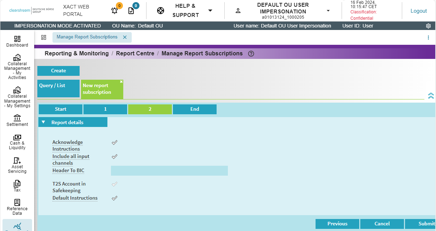The width and height of the screenshot is (436, 231).
Task: Click the Previous button
Action: pyautogui.click(x=337, y=224)
